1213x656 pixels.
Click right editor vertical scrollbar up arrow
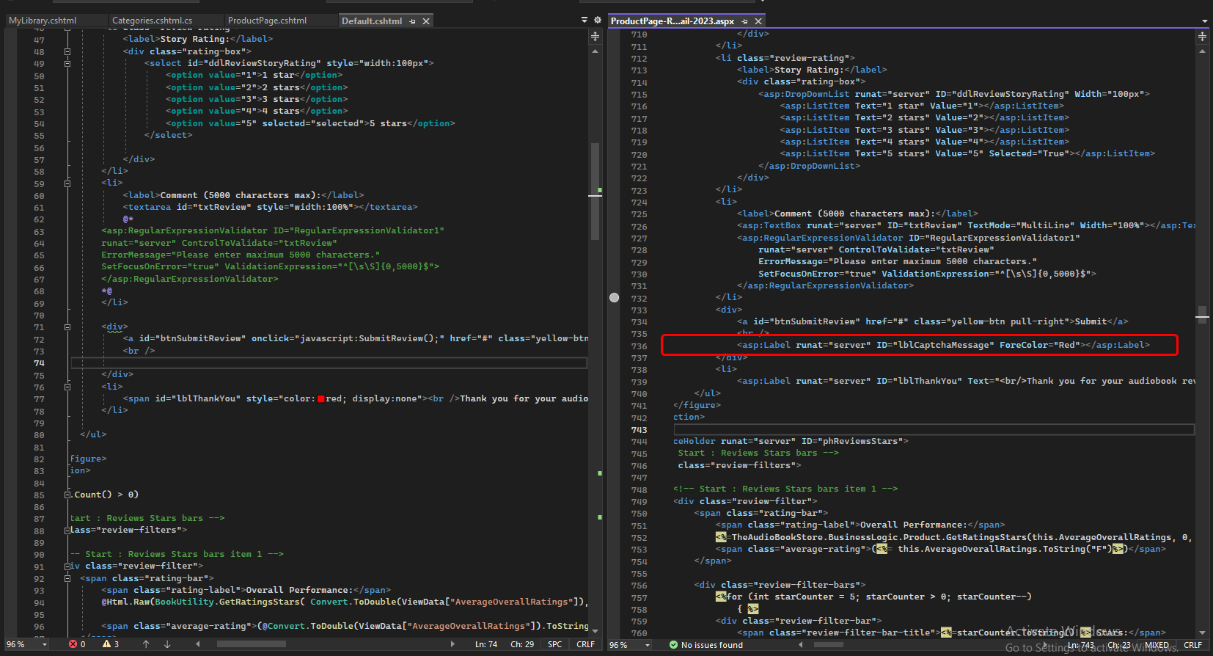pos(1202,51)
